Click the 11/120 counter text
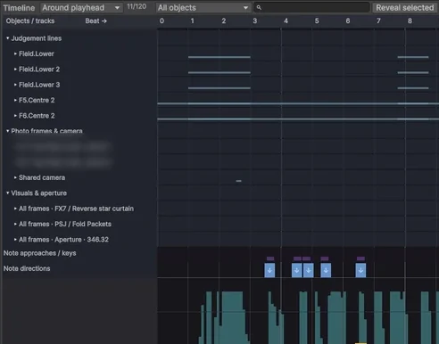Viewport: 439px width, 344px height. point(137,6)
